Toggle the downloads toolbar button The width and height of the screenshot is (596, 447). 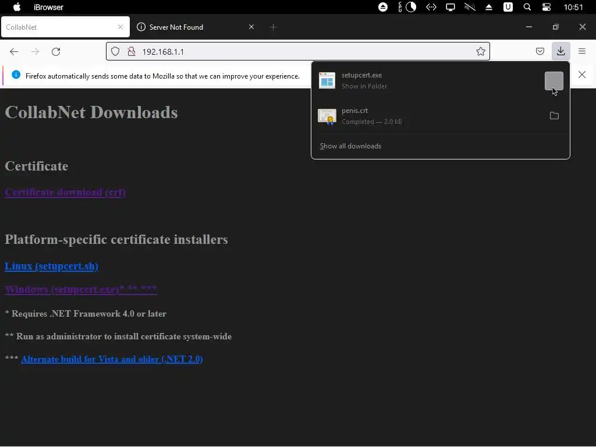point(560,51)
